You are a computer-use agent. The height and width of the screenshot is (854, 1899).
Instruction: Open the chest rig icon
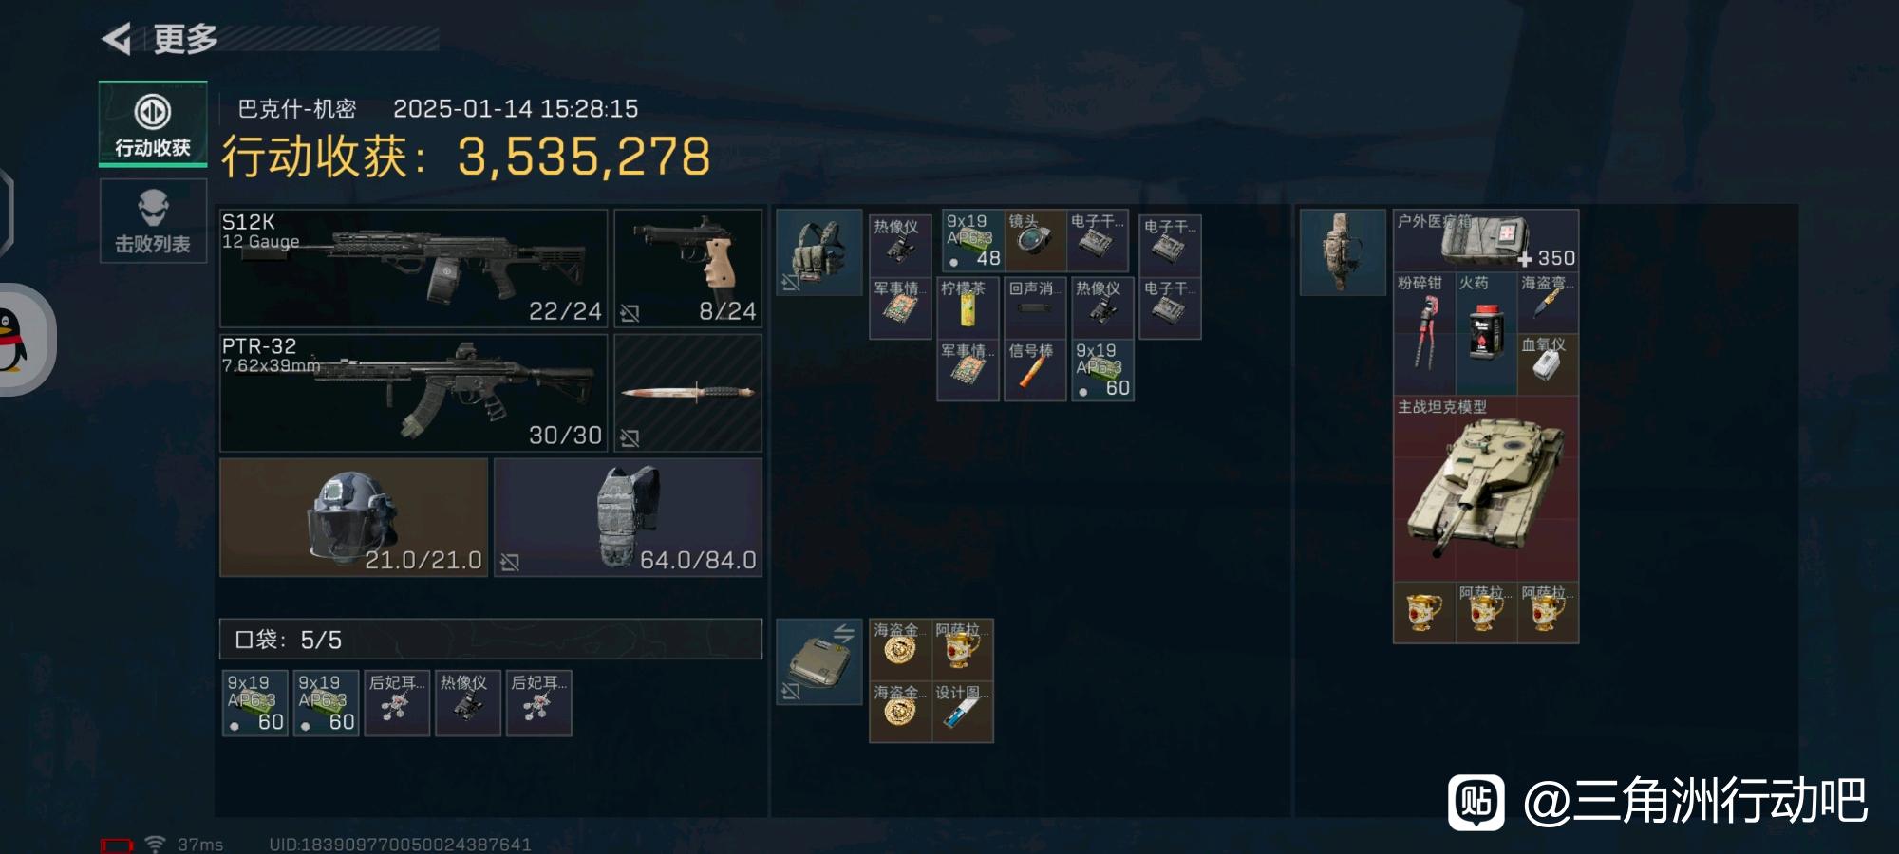[x=818, y=252]
